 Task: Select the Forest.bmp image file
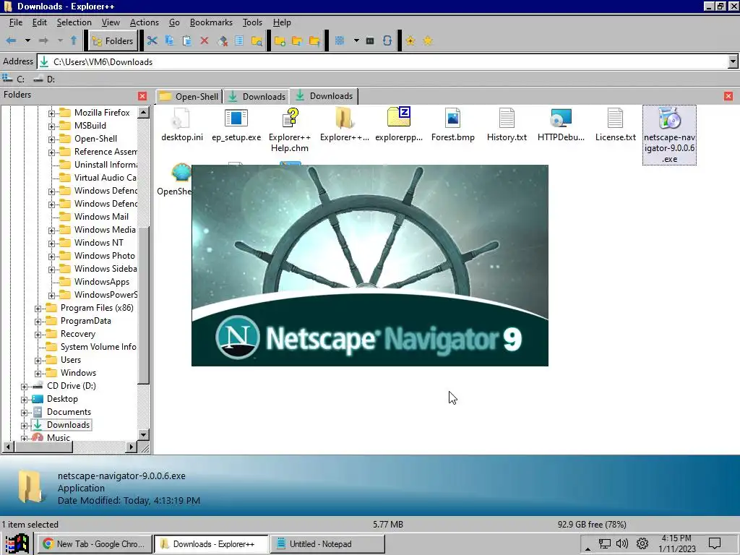pyautogui.click(x=453, y=124)
